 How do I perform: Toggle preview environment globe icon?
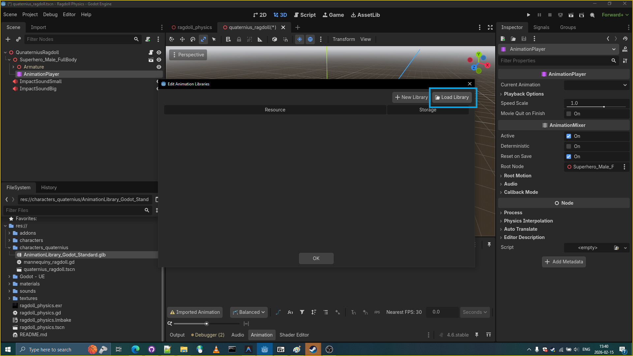(x=310, y=39)
